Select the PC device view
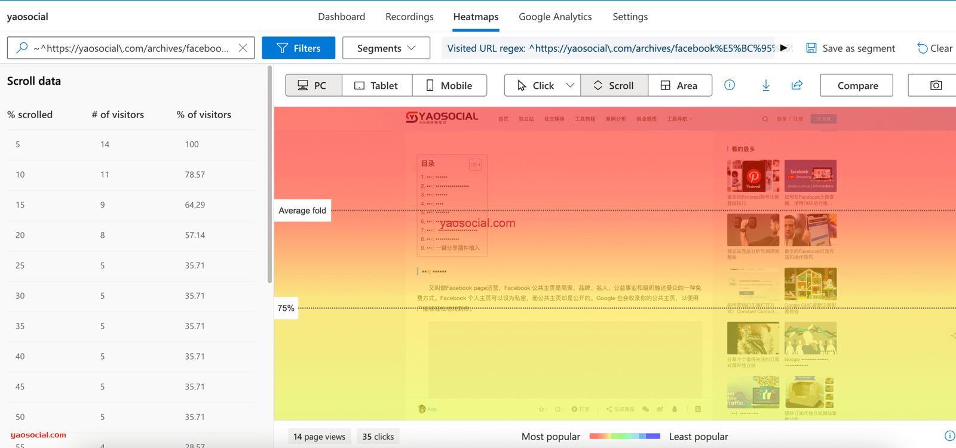 (313, 85)
